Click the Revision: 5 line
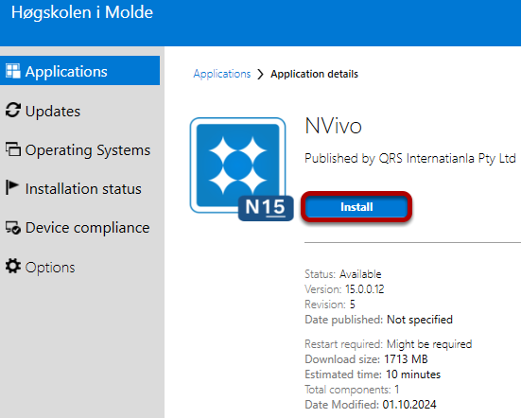The height and width of the screenshot is (418, 521). [x=330, y=305]
